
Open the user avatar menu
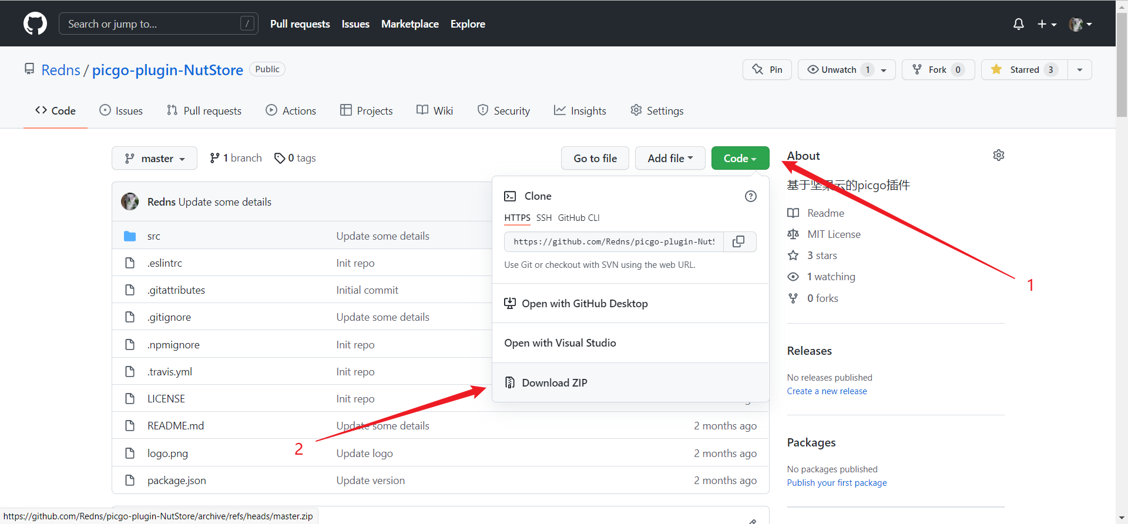(1080, 24)
